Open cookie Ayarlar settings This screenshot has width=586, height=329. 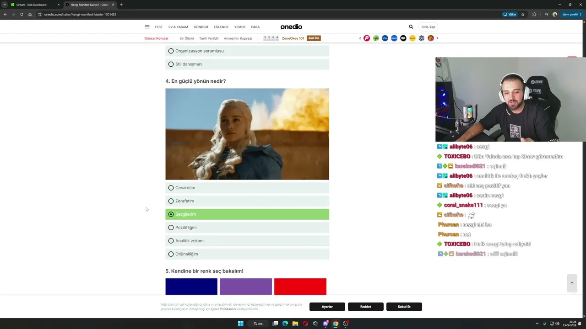(327, 307)
